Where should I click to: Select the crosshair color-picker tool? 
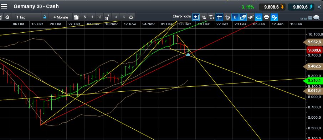click(227, 17)
